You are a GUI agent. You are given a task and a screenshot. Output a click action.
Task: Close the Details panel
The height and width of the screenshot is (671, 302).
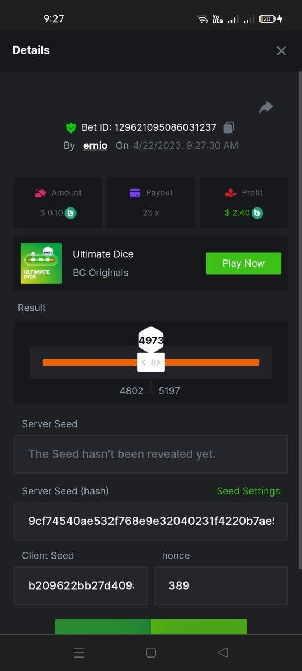coord(281,51)
